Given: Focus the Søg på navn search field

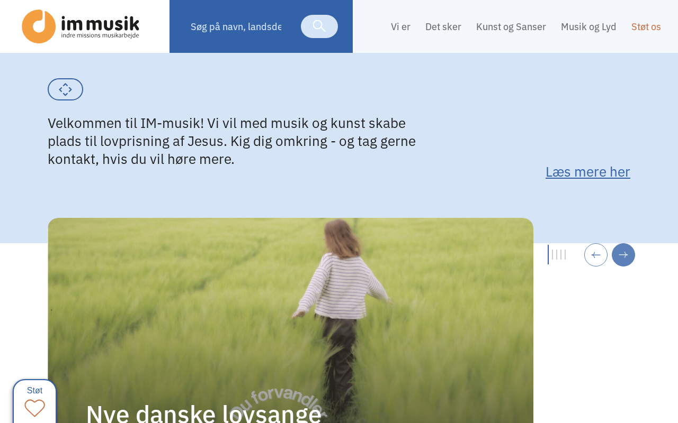Looking at the screenshot, I should click(236, 26).
